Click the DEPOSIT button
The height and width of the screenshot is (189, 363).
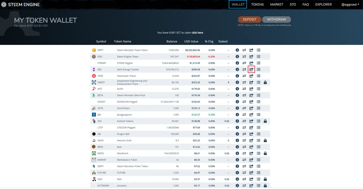(x=250, y=19)
